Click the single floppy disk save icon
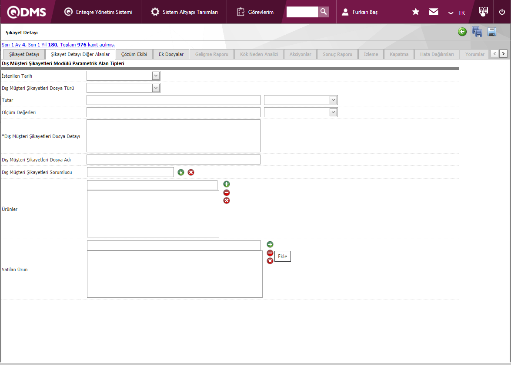The image size is (511, 365). click(492, 32)
